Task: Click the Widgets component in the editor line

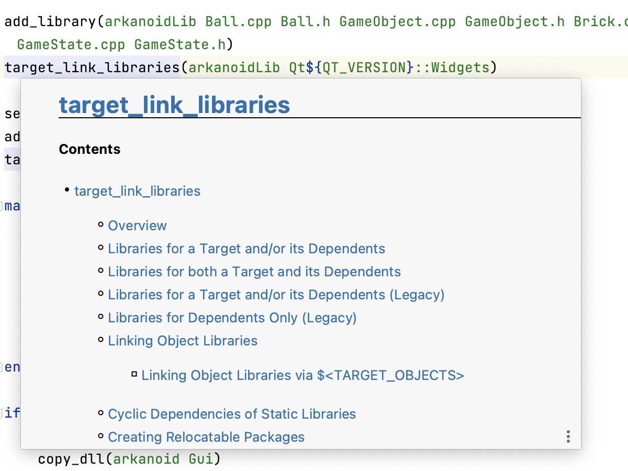Action: pos(459,68)
